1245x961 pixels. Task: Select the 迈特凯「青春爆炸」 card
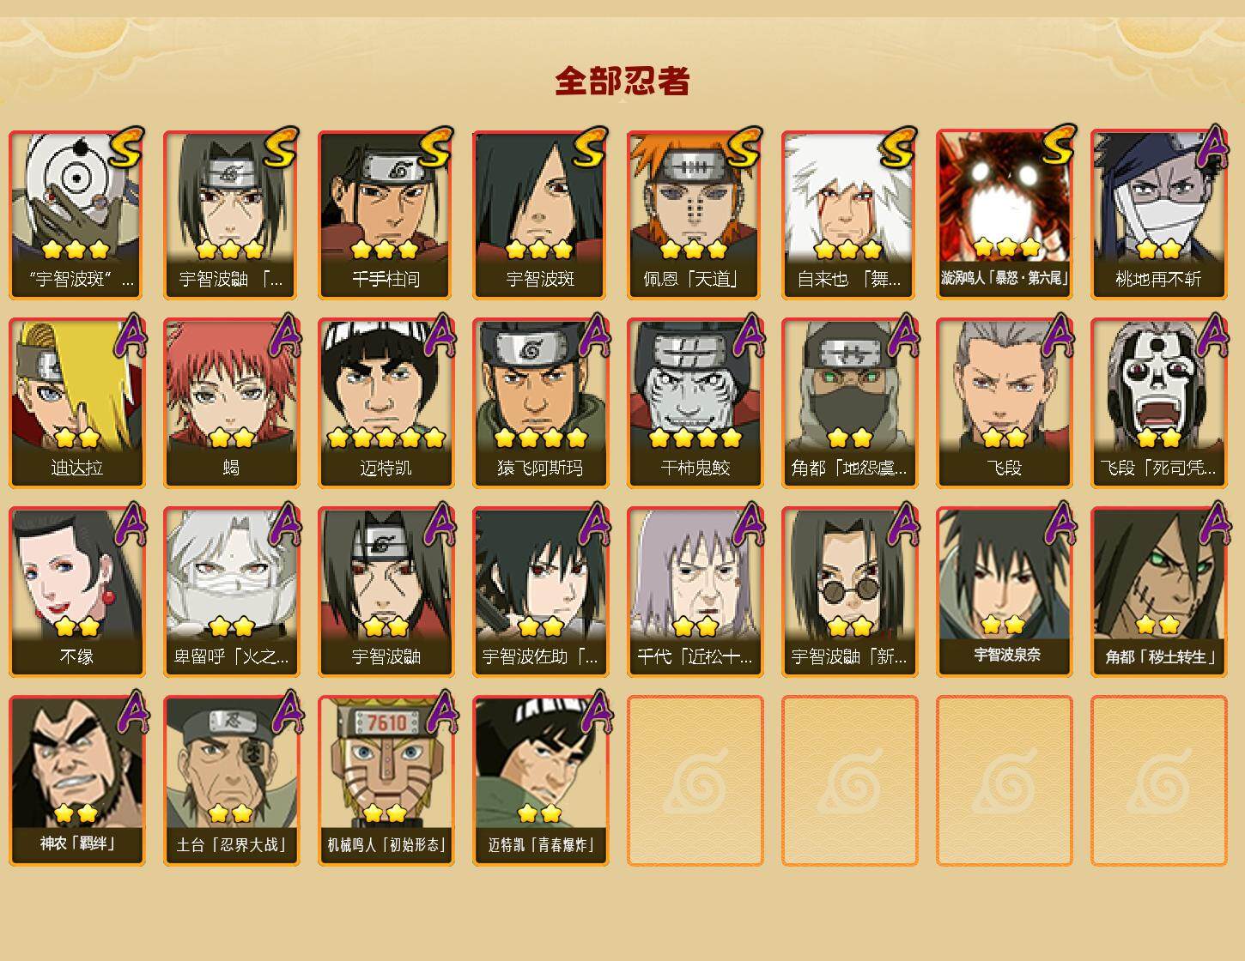pos(541,781)
